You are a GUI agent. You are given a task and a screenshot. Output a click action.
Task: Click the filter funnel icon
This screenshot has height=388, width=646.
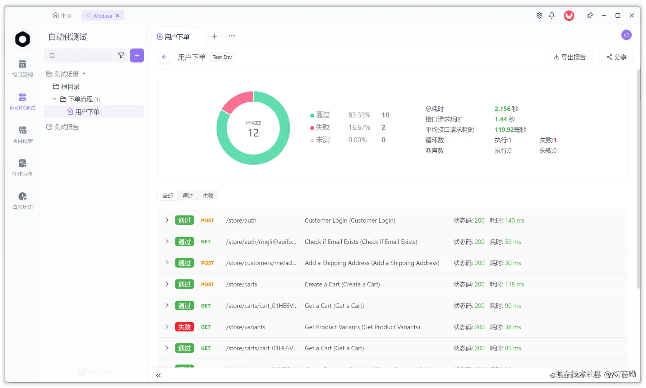(121, 56)
